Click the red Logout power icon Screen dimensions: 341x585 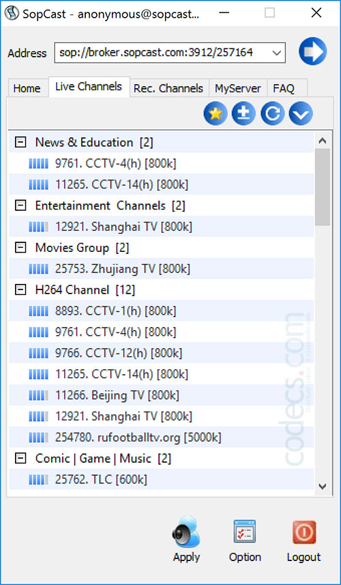(304, 532)
